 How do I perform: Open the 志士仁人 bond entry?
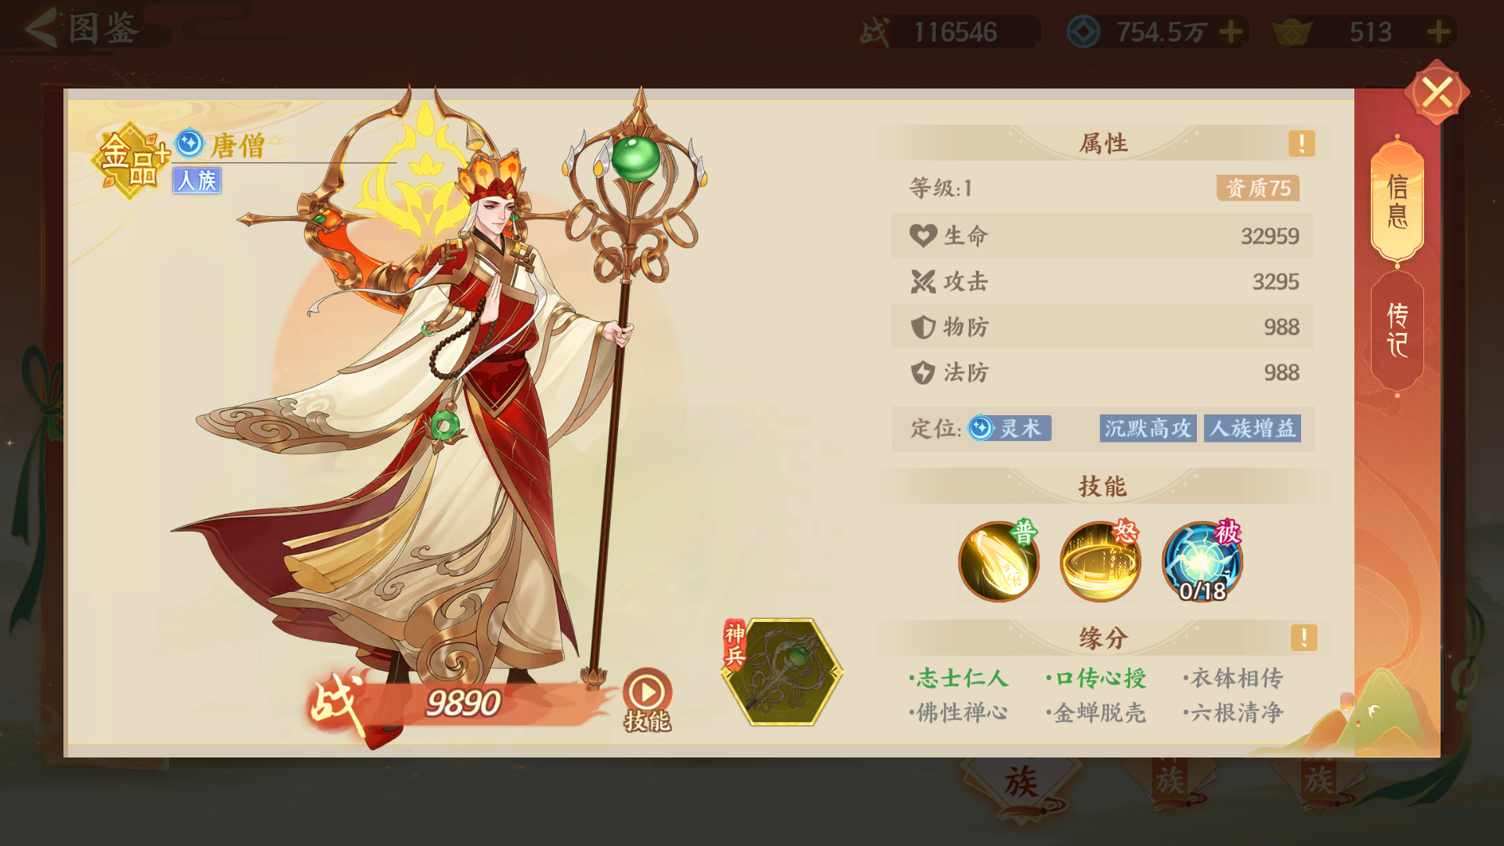[x=958, y=678]
